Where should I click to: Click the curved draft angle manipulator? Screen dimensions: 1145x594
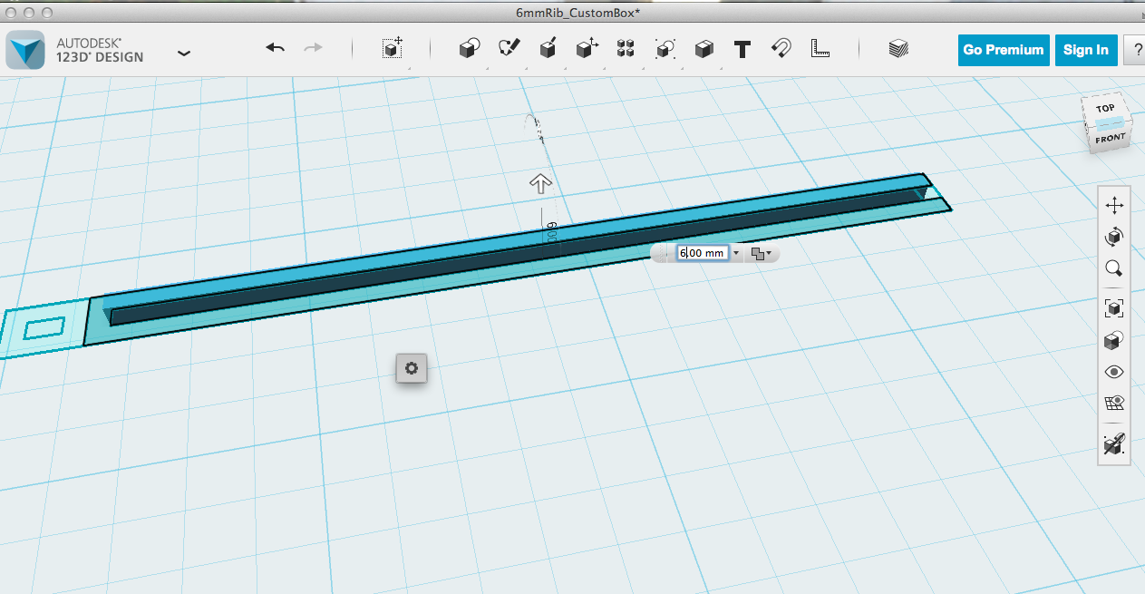click(537, 129)
